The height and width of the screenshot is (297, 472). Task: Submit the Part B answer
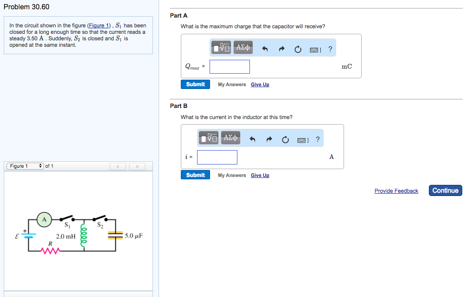point(195,175)
